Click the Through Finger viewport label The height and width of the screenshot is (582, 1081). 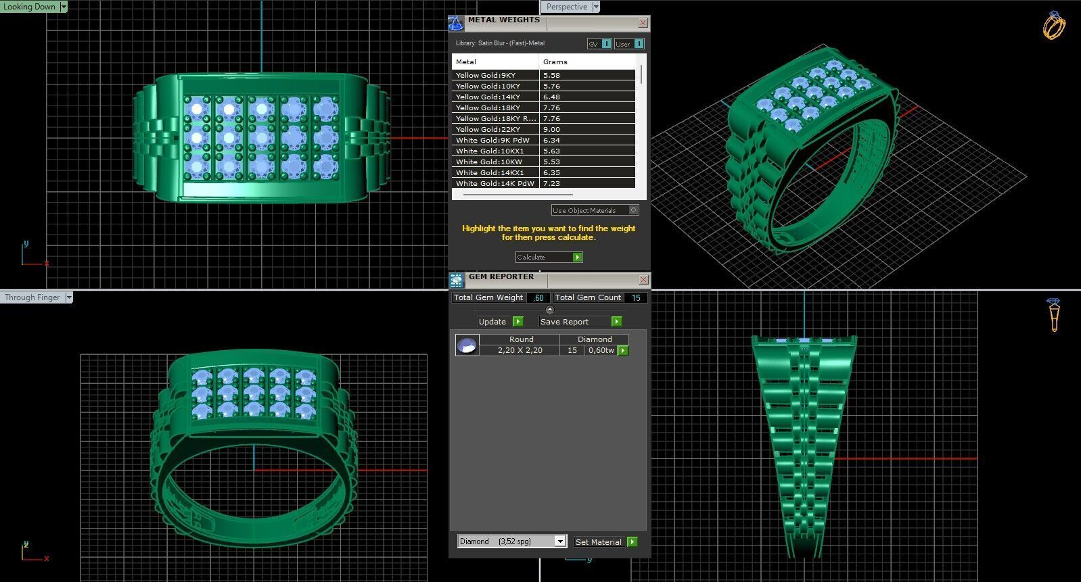[32, 297]
